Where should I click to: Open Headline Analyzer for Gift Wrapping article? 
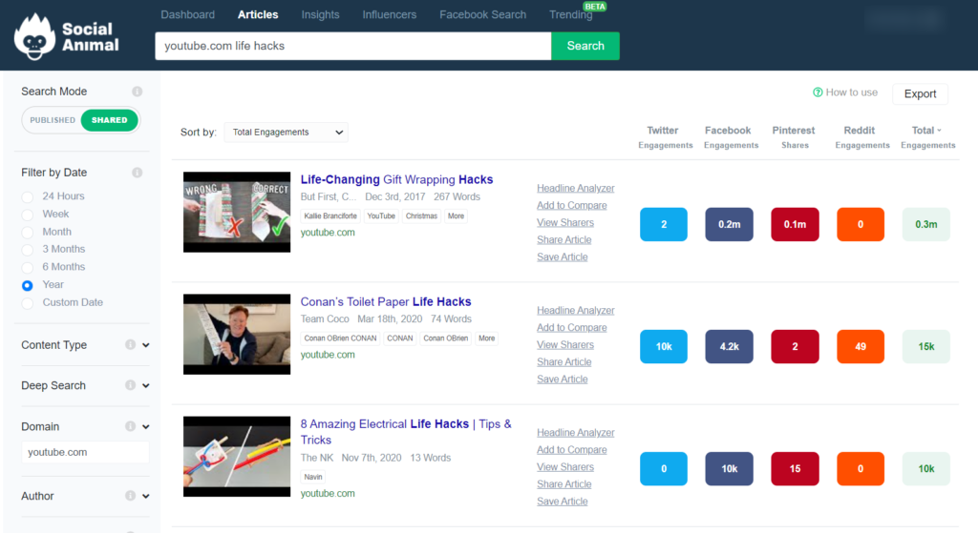[576, 188]
